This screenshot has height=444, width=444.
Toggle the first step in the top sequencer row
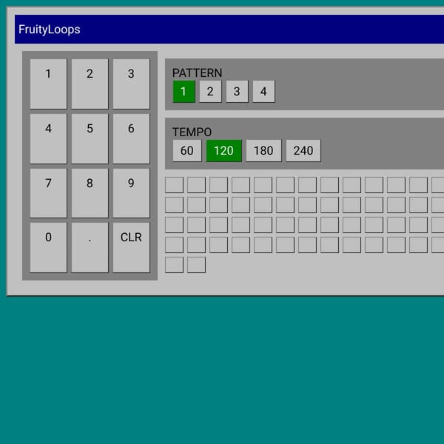(x=174, y=185)
